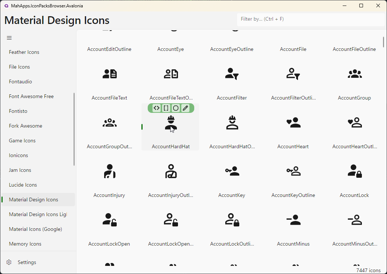Switch to the Ionicons pack
Image resolution: width=387 pixels, height=274 pixels.
(38, 155)
